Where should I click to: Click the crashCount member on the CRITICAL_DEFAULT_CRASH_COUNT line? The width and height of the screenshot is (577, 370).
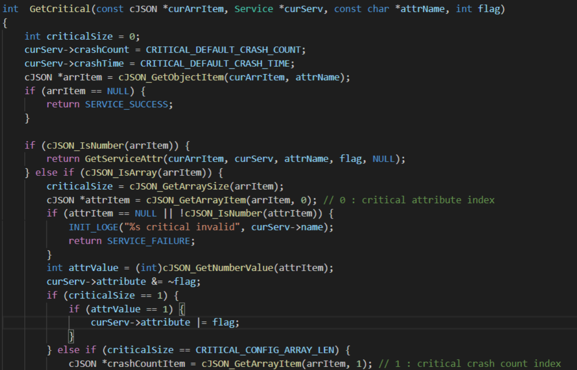click(102, 50)
